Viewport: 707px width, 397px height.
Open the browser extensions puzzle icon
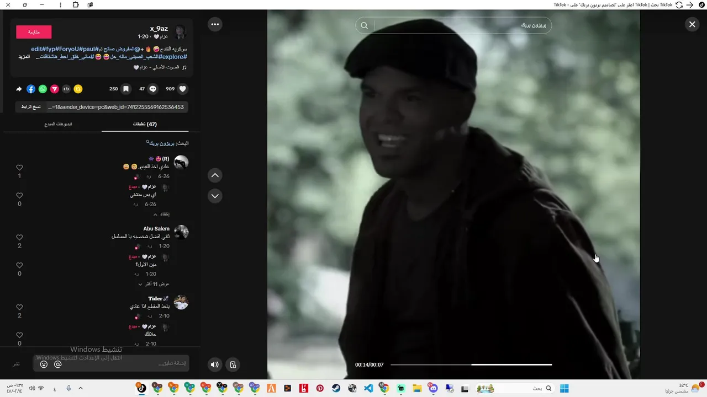[76, 4]
